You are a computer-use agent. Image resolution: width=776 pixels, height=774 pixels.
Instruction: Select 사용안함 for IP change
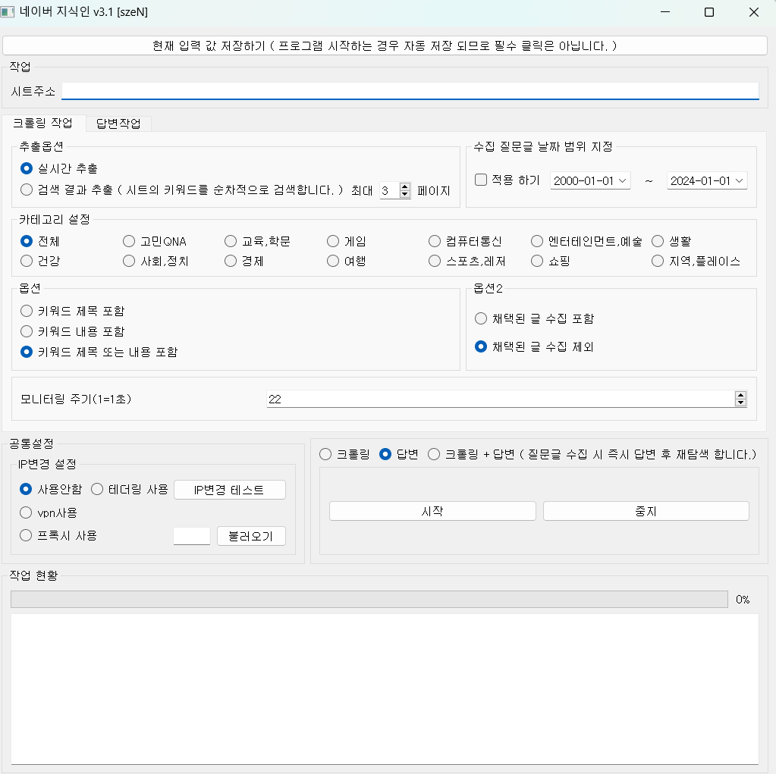click(51, 489)
